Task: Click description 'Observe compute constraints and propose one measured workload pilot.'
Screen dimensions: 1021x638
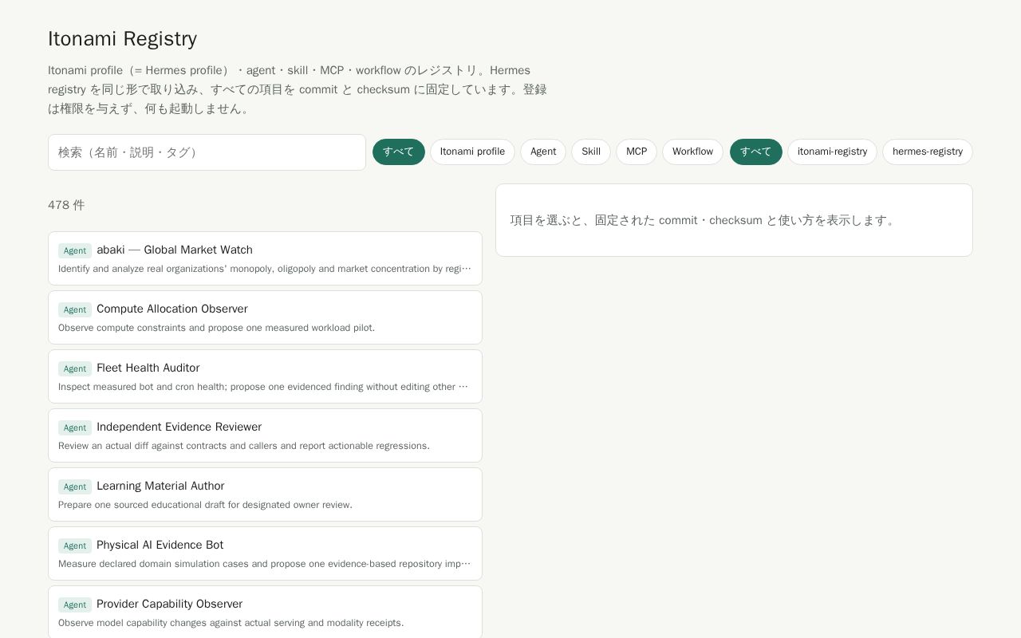Action: (x=216, y=328)
